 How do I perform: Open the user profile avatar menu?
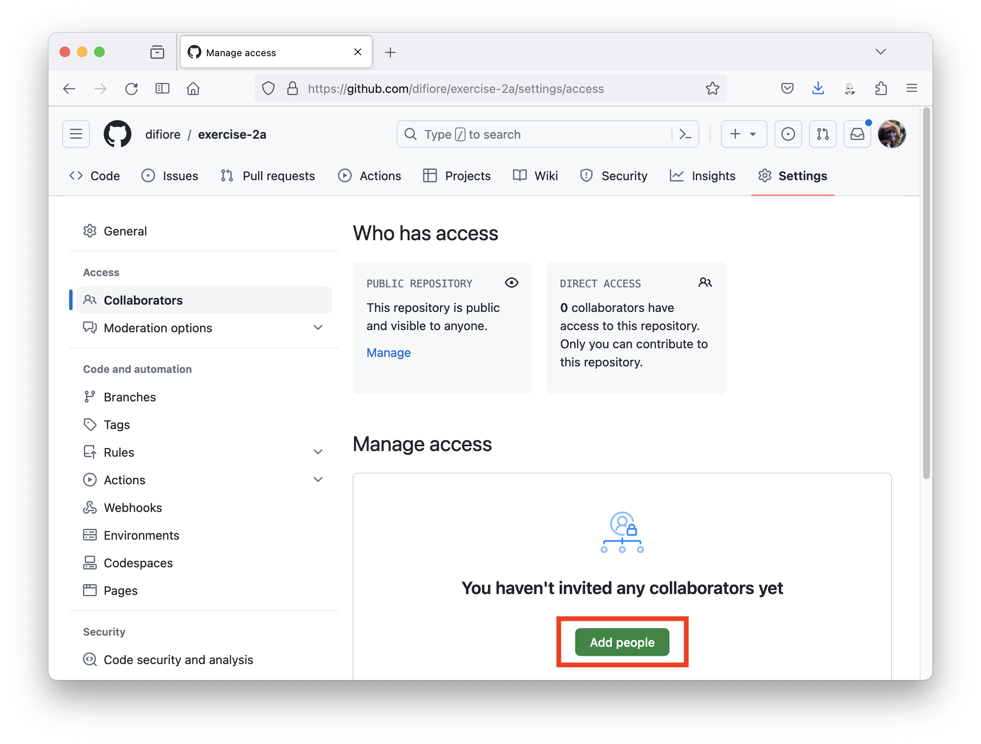pos(892,134)
